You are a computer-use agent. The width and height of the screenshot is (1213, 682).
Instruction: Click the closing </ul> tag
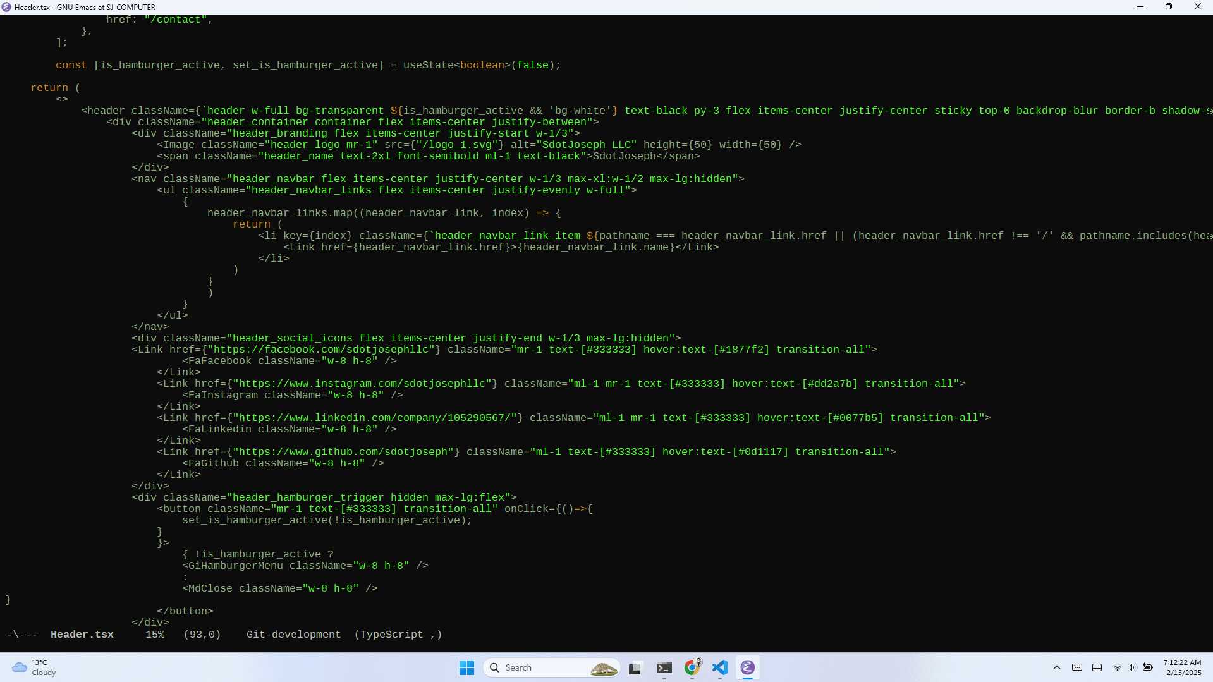coord(173,315)
